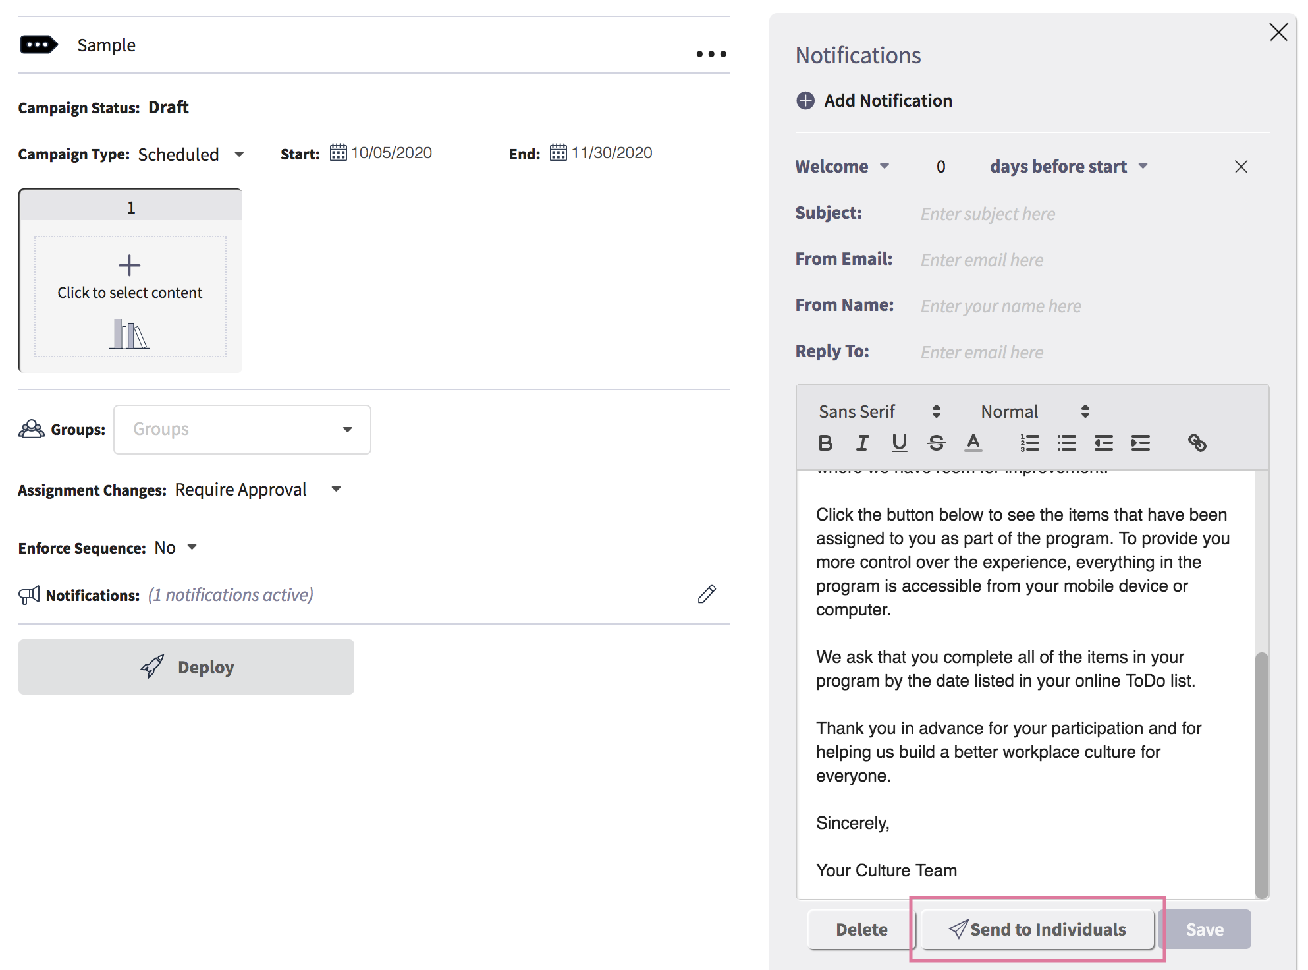Click the Delete notification button
This screenshot has height=970, width=1308.
861,930
